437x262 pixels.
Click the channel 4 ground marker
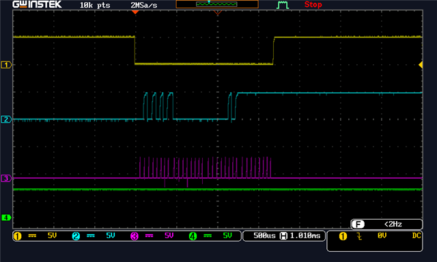pos(6,218)
